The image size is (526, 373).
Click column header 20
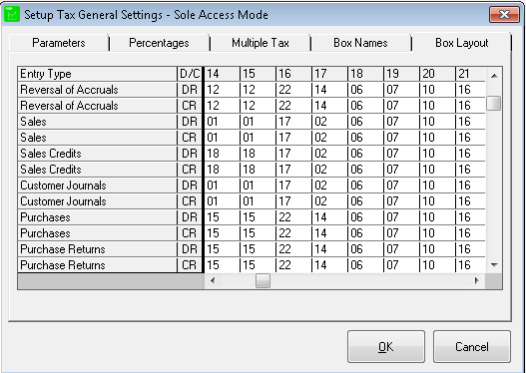[x=437, y=74]
